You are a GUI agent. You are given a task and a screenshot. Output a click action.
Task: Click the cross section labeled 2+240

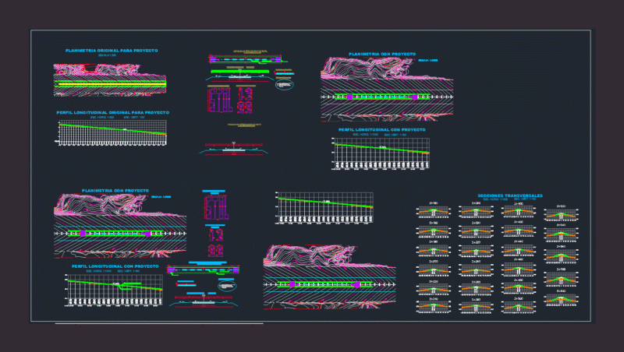point(434,305)
